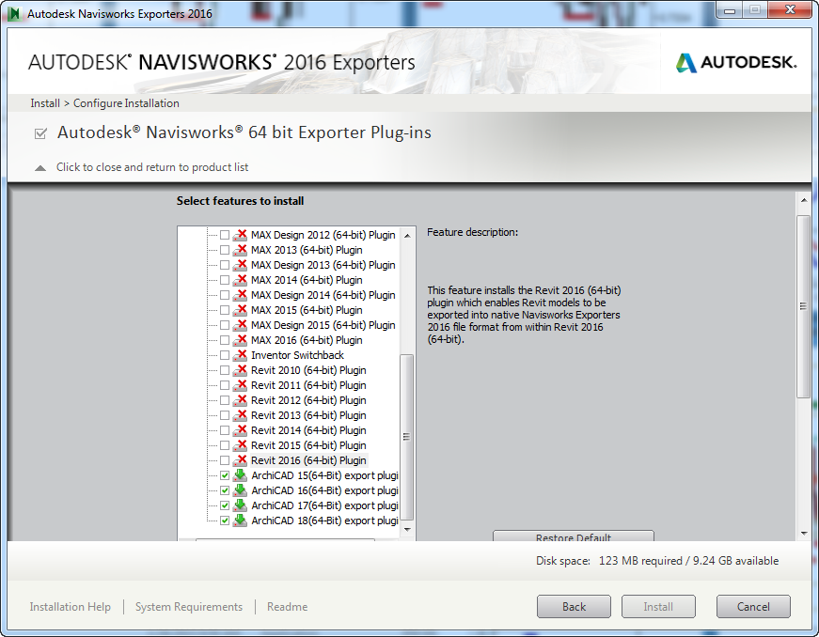Click the red X icon beside Inventor Switchback

coord(240,355)
